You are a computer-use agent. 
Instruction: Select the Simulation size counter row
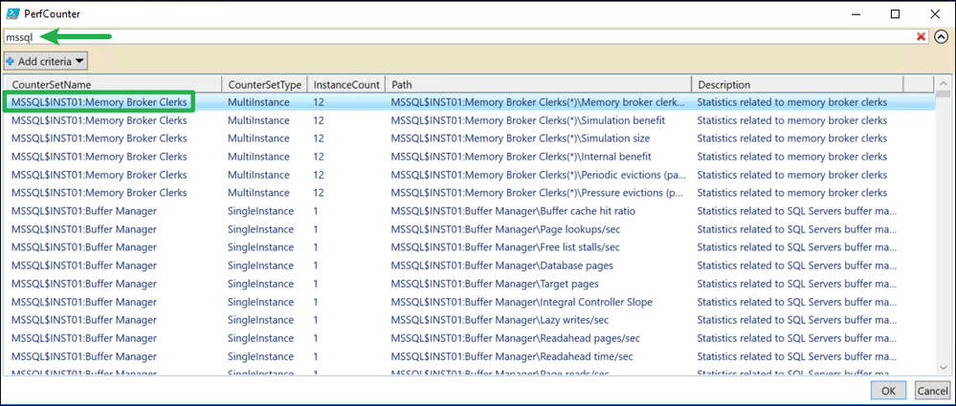pyautogui.click(x=470, y=139)
